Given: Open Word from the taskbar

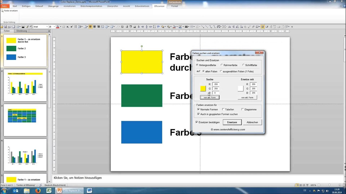Looking at the screenshot, I should click(89, 190).
